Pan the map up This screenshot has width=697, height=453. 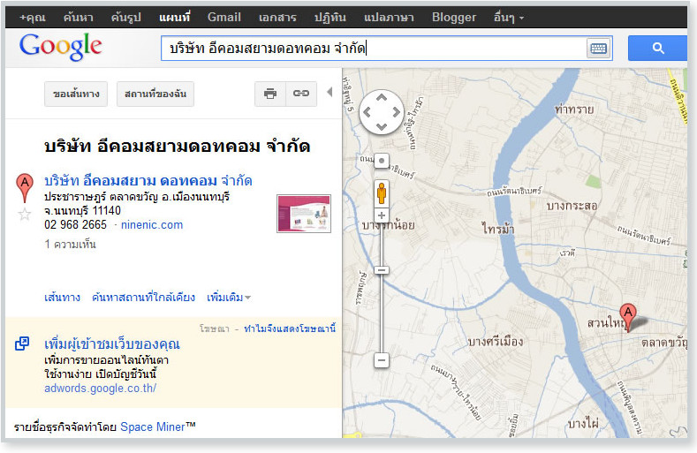(382, 98)
